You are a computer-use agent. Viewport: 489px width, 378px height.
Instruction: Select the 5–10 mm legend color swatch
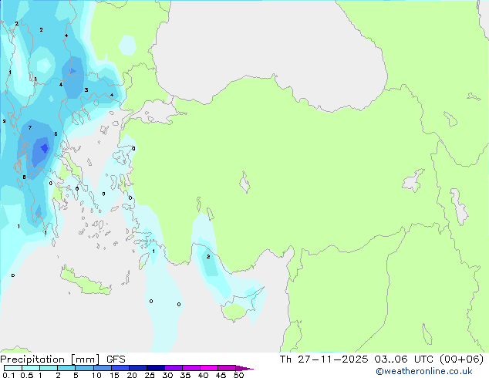pyautogui.click(x=84, y=368)
